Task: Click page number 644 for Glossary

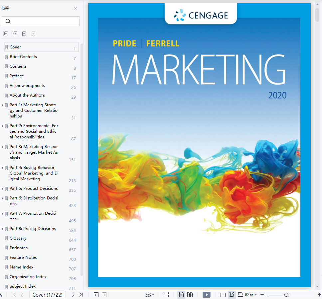Action: point(72,240)
